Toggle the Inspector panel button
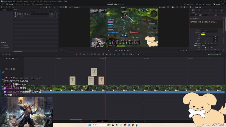 [217, 4]
